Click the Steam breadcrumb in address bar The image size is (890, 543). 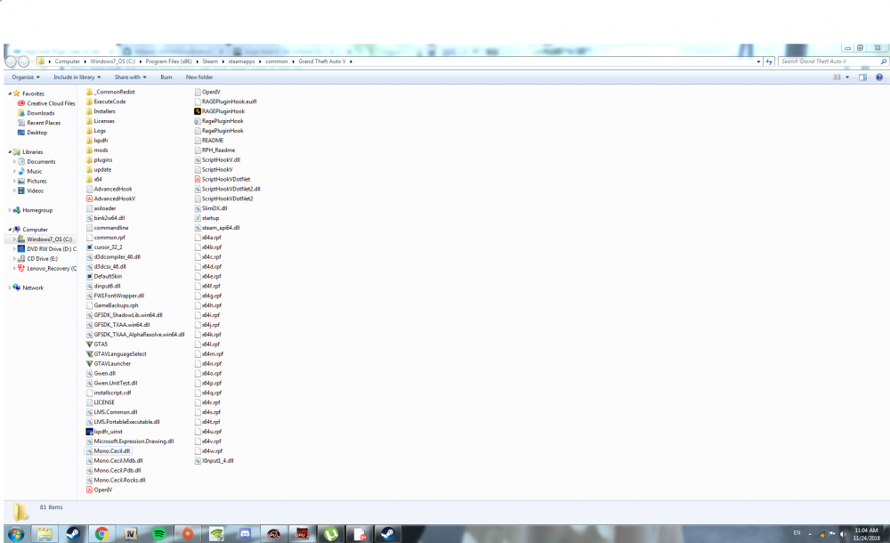[x=210, y=61]
